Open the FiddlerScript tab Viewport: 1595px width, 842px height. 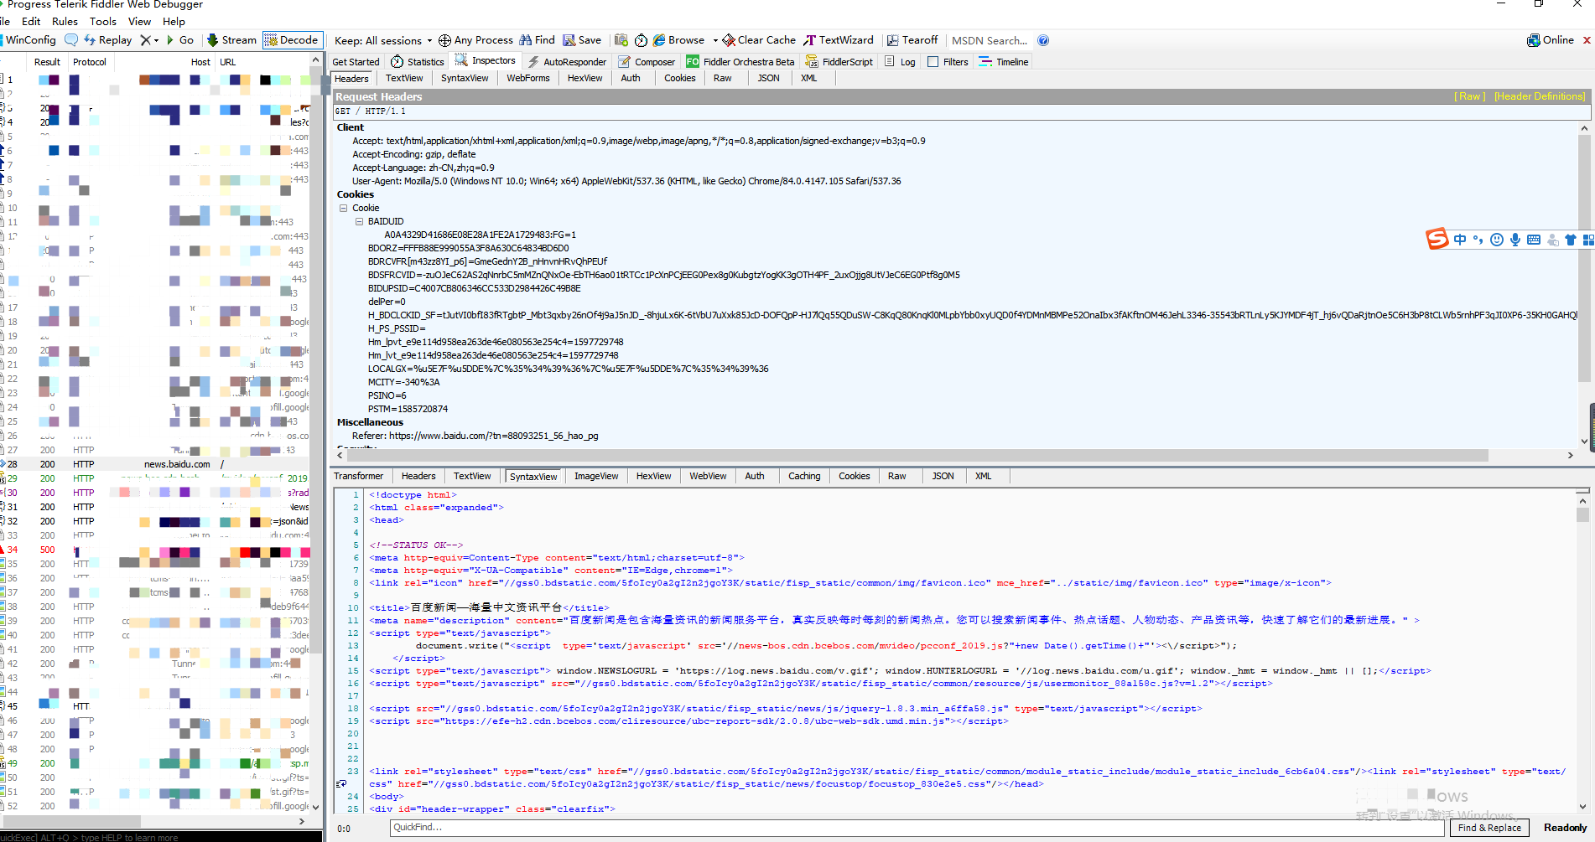click(839, 62)
